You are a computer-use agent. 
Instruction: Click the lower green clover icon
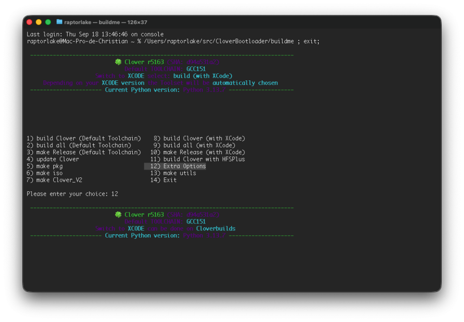[x=118, y=215]
